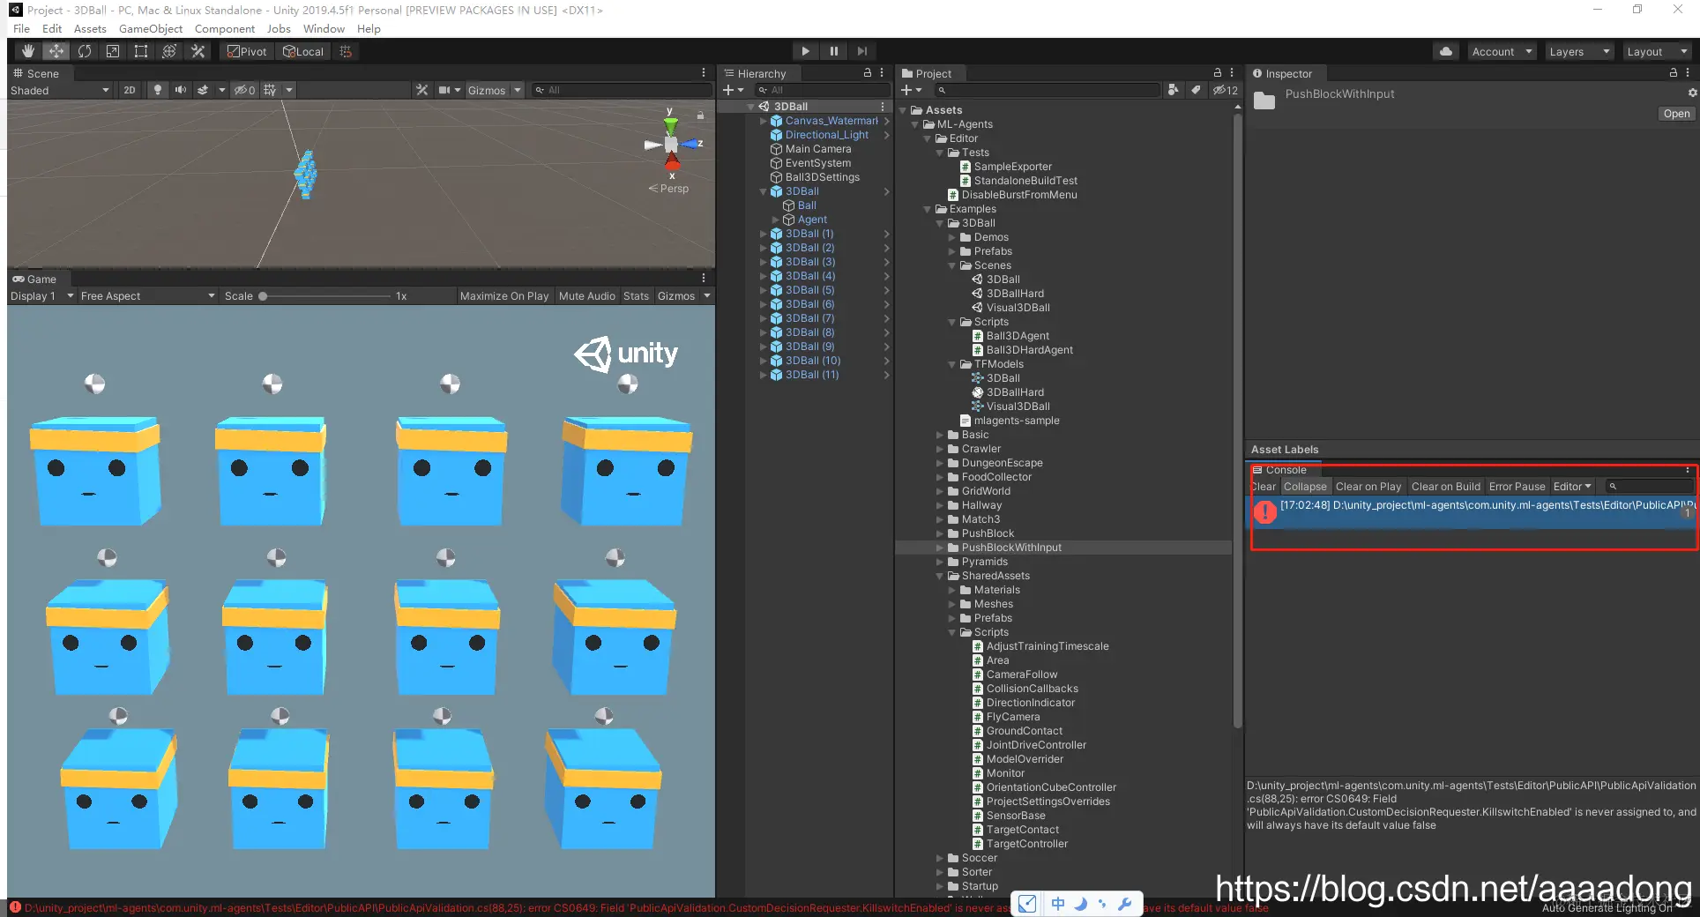The height and width of the screenshot is (917, 1700).
Task: Click the Step frame button
Action: point(861,51)
